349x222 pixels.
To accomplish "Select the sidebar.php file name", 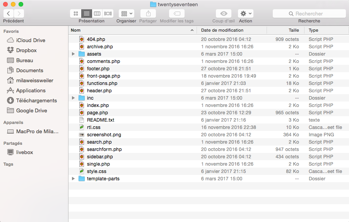I will (x=100, y=156).
